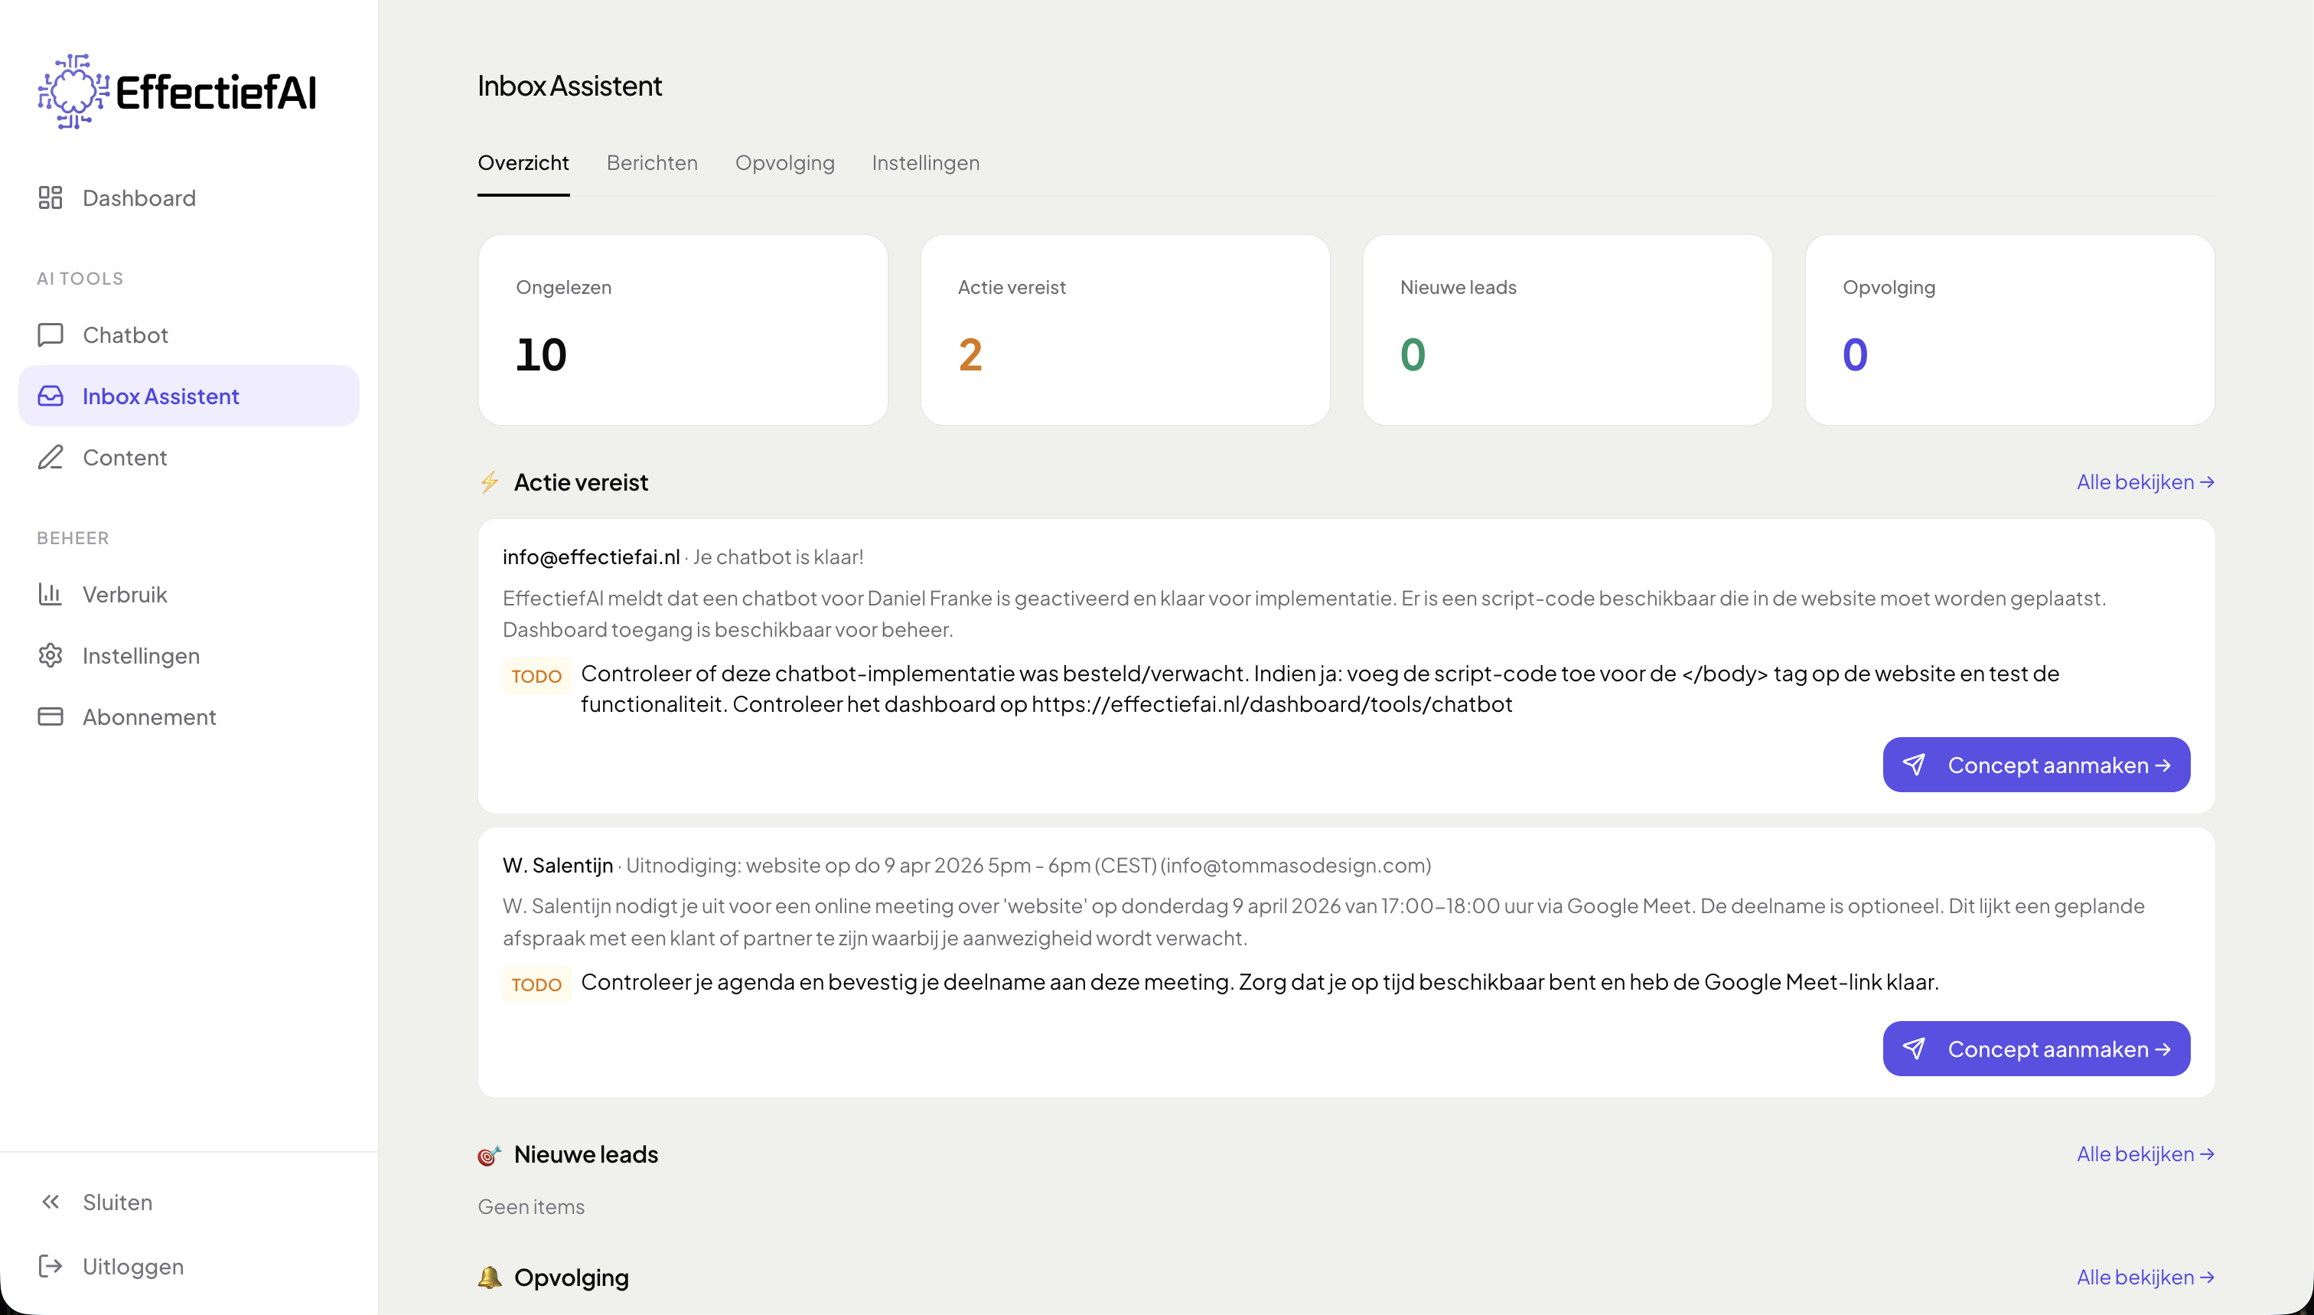Click the Inbox Assistent inbox icon
Viewport: 2314px width, 1315px height.
point(51,396)
